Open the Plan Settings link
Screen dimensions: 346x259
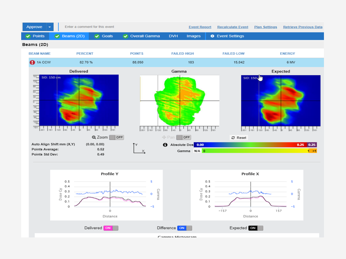tap(266, 27)
